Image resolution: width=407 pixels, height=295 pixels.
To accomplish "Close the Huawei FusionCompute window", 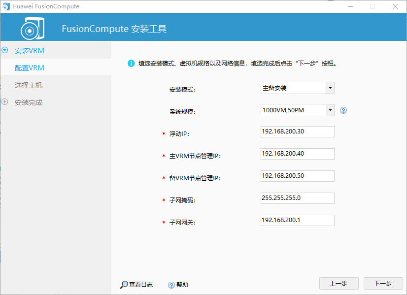I will coord(395,6).
